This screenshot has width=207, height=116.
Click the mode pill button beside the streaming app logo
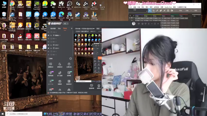pyautogui.click(x=66, y=24)
